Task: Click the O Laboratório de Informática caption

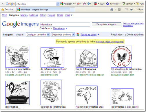Action: tap(126, 69)
